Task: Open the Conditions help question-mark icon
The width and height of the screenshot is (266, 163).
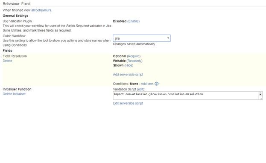Action: tap(156, 84)
